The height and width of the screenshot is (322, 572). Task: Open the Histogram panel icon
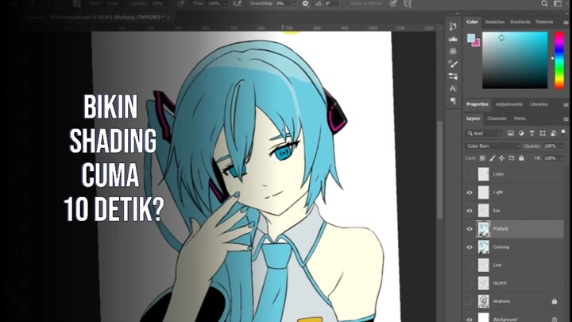453,39
